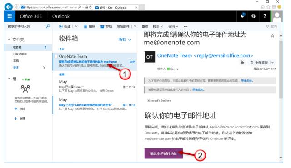Open the 所有 filter dropdown

click(125, 40)
